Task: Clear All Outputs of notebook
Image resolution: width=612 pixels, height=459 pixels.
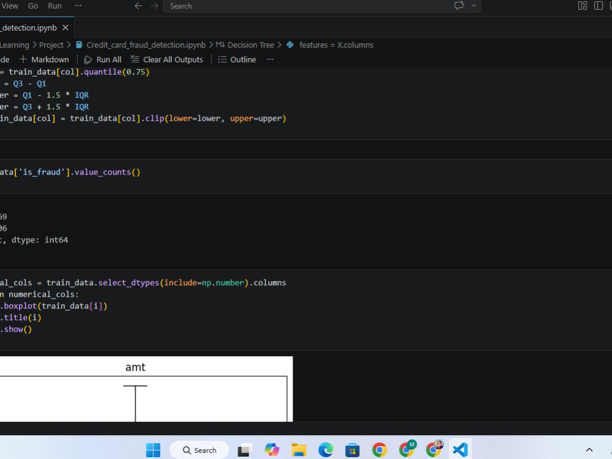Action: pos(166,59)
